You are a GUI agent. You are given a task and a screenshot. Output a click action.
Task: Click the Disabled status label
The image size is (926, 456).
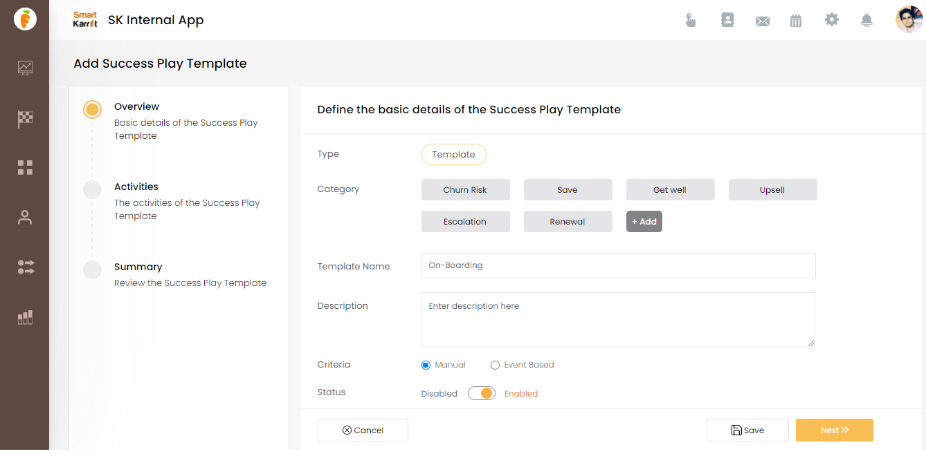pos(439,394)
